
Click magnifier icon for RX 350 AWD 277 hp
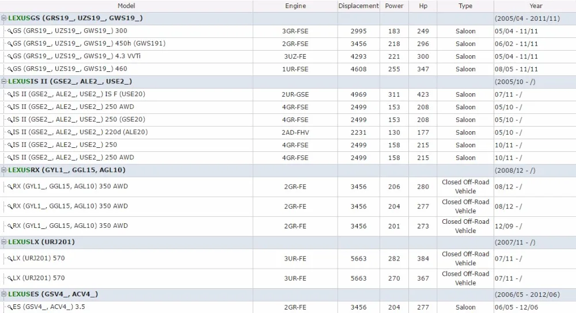tap(10, 207)
